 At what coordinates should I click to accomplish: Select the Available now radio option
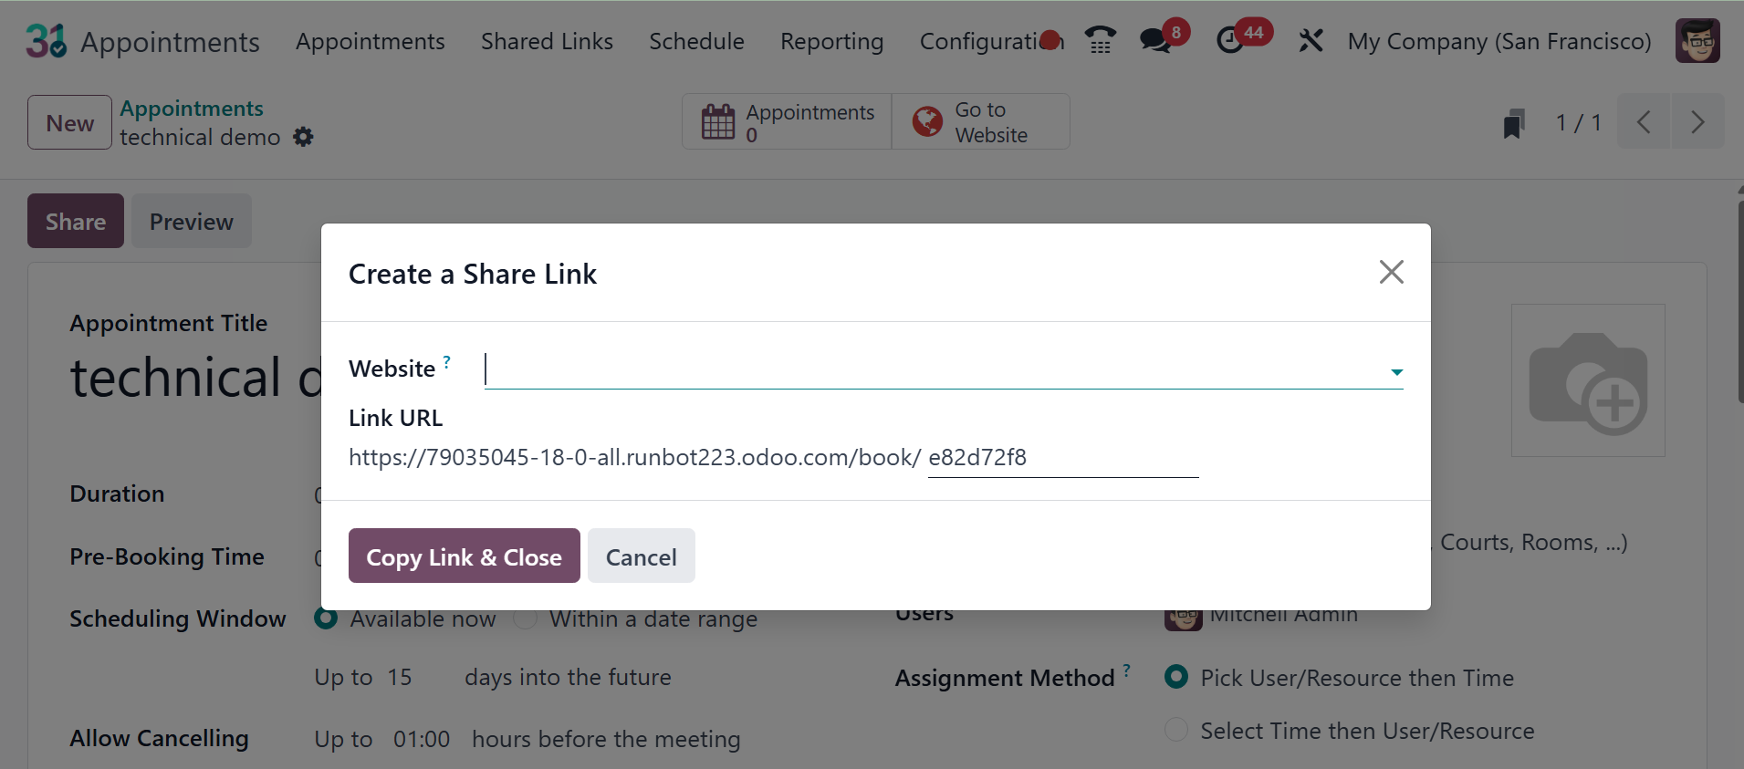pyautogui.click(x=326, y=618)
